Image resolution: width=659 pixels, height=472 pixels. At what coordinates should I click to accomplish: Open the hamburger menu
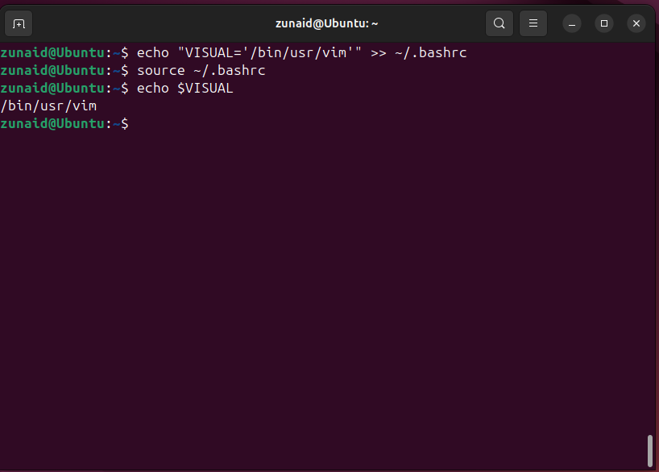point(533,23)
